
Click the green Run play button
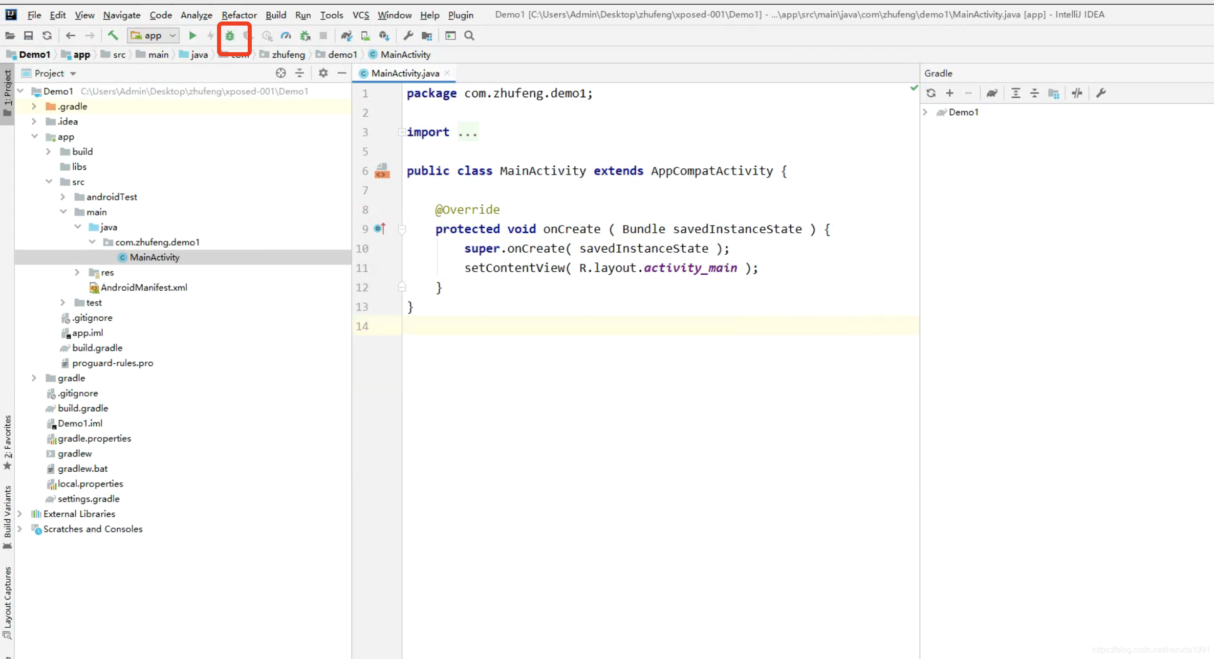[192, 36]
